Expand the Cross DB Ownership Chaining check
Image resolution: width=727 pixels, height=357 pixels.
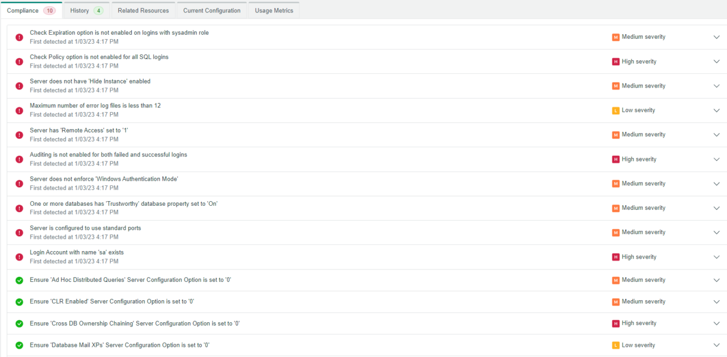point(716,323)
